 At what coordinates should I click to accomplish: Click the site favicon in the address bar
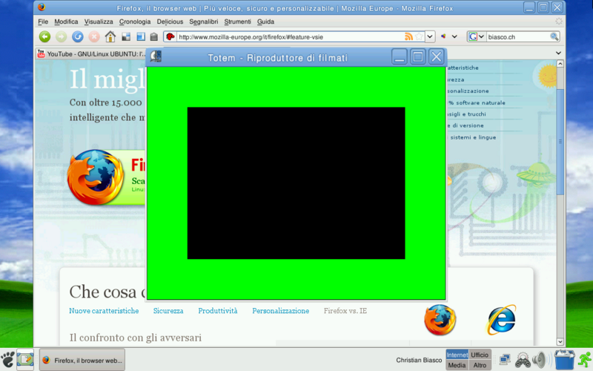[170, 36]
